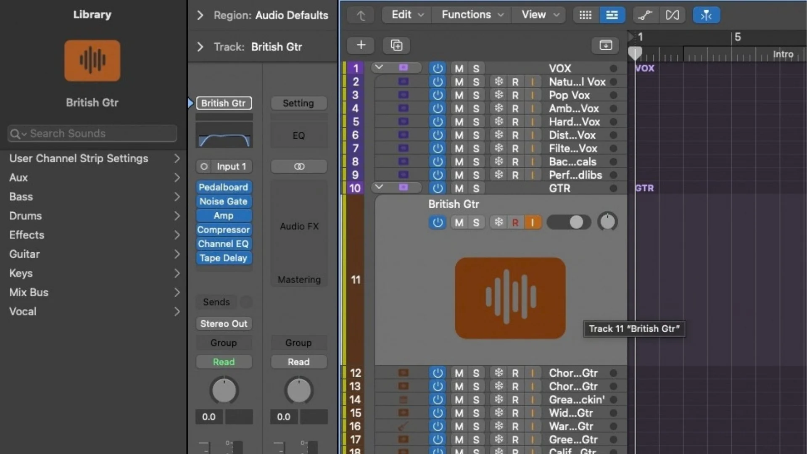Toggle record enable on British Gtr track
Image resolution: width=807 pixels, height=454 pixels.
[515, 222]
